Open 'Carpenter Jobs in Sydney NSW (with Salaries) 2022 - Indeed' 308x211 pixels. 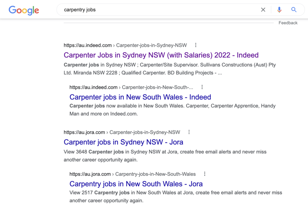(x=161, y=55)
